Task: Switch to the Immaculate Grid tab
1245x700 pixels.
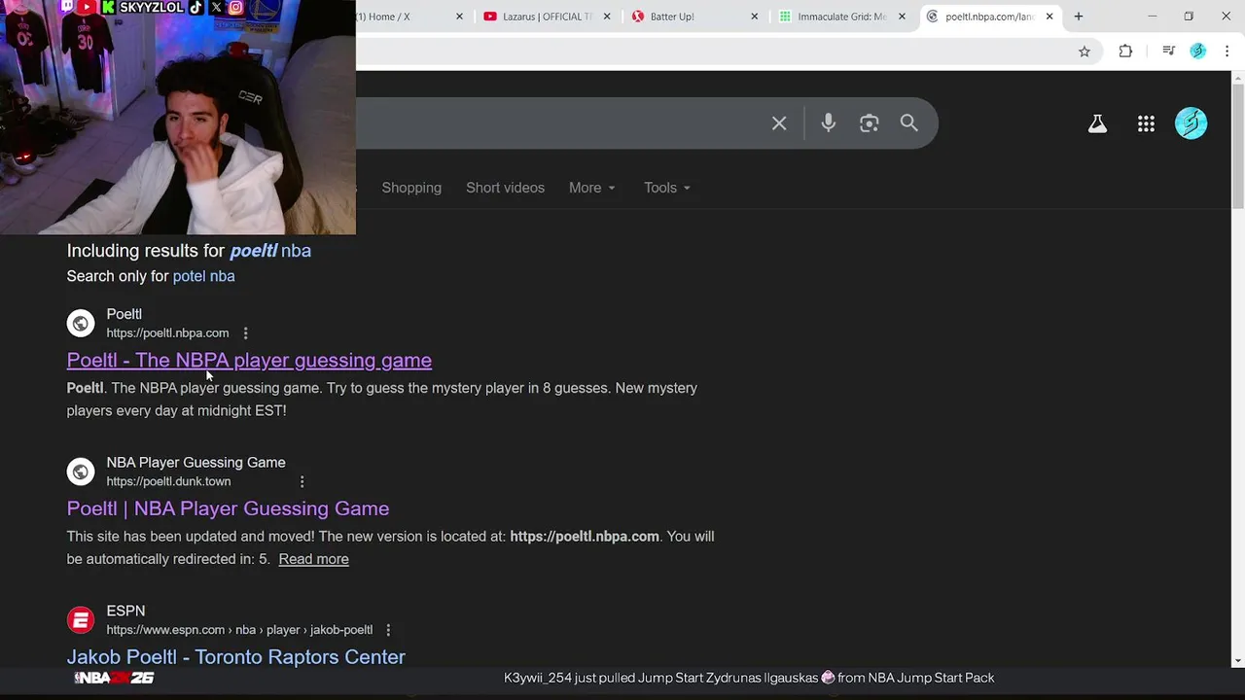Action: point(840,17)
